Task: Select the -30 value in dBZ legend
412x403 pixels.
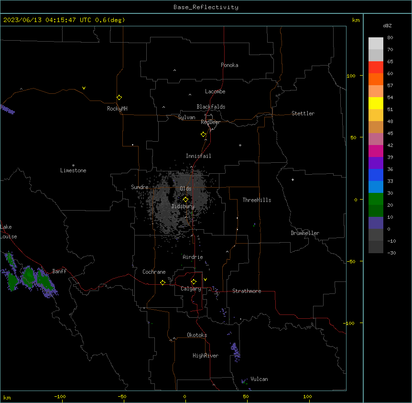Action: pyautogui.click(x=391, y=253)
